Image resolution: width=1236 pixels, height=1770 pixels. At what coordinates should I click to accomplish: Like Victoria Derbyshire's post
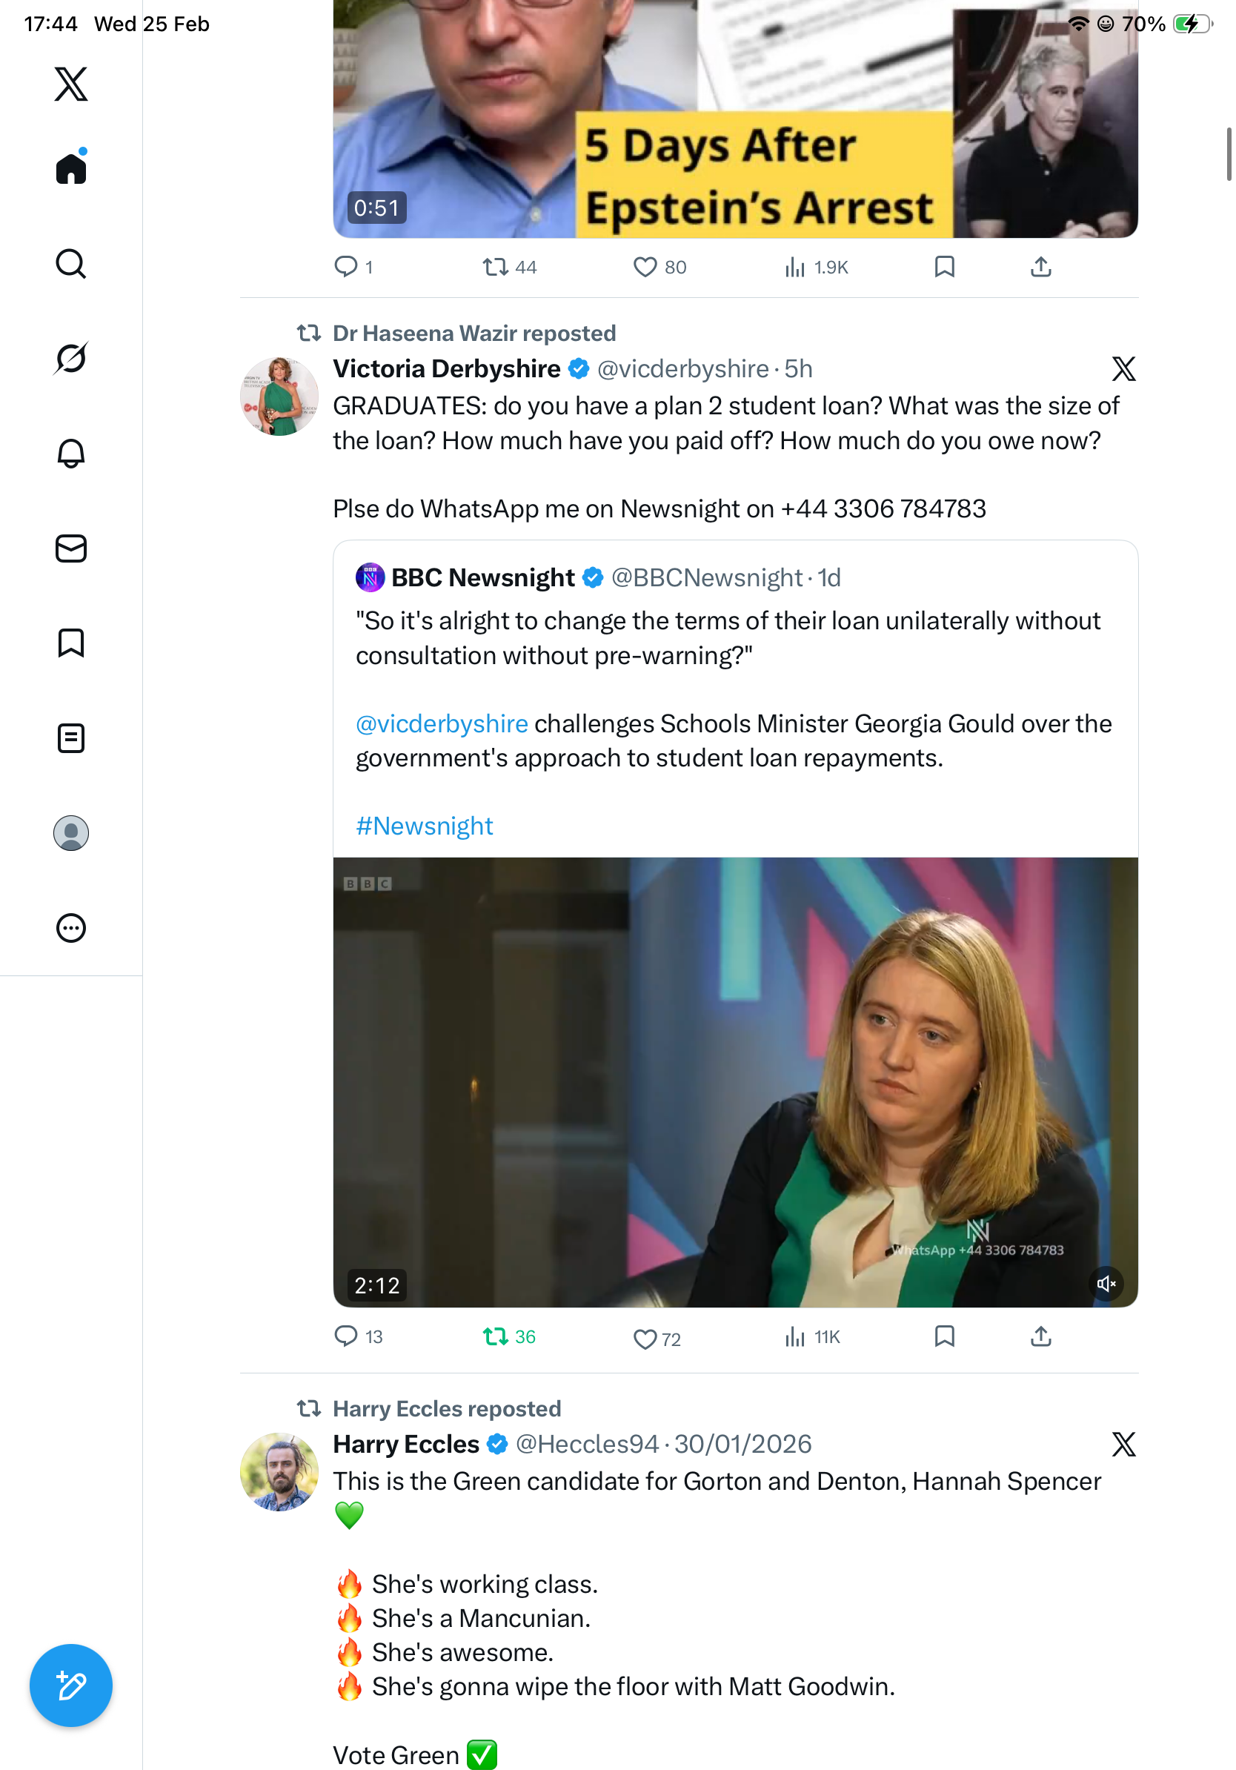tap(644, 1339)
